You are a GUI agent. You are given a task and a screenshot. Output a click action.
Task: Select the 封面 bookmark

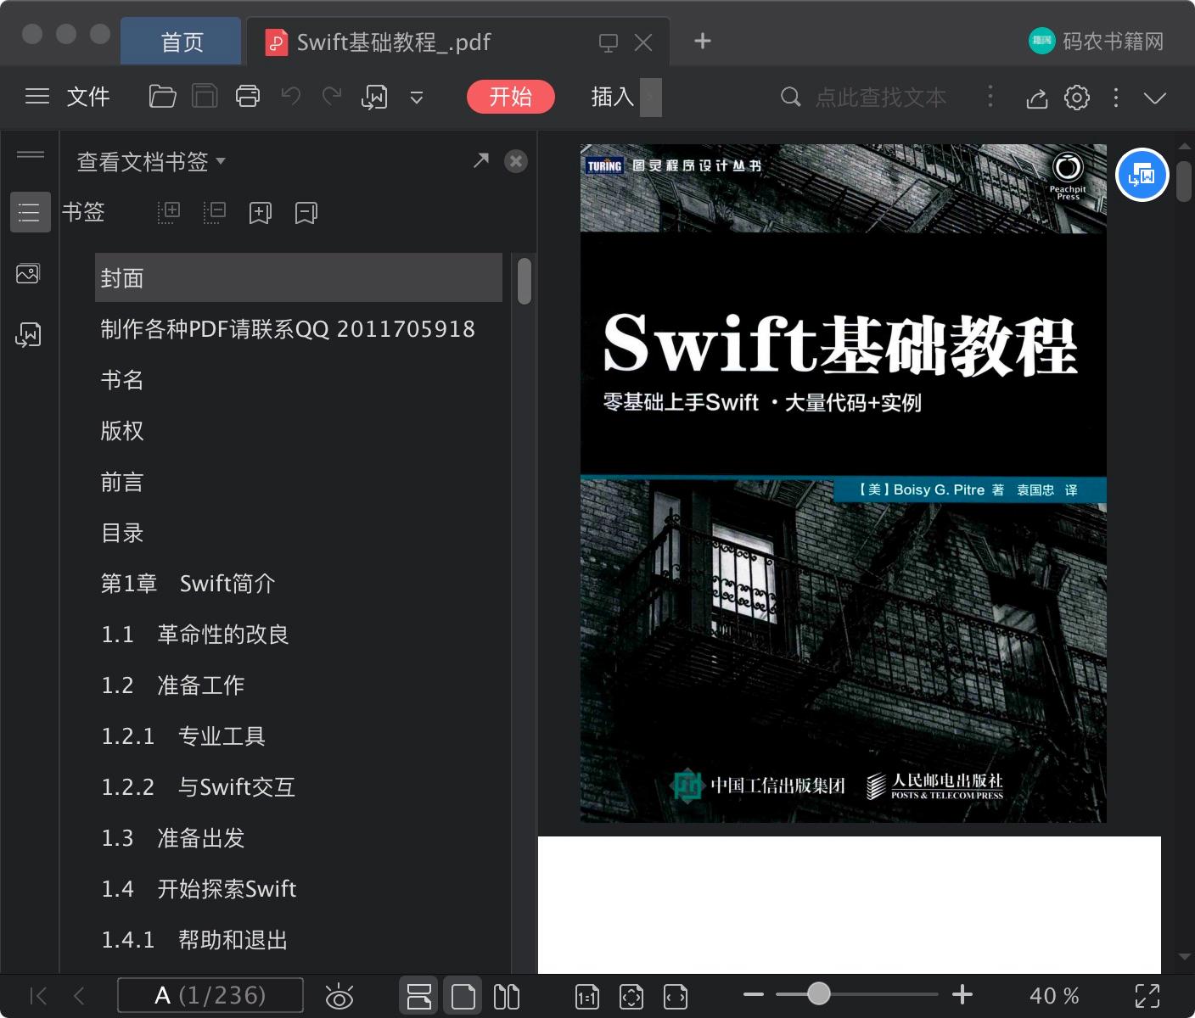click(299, 277)
